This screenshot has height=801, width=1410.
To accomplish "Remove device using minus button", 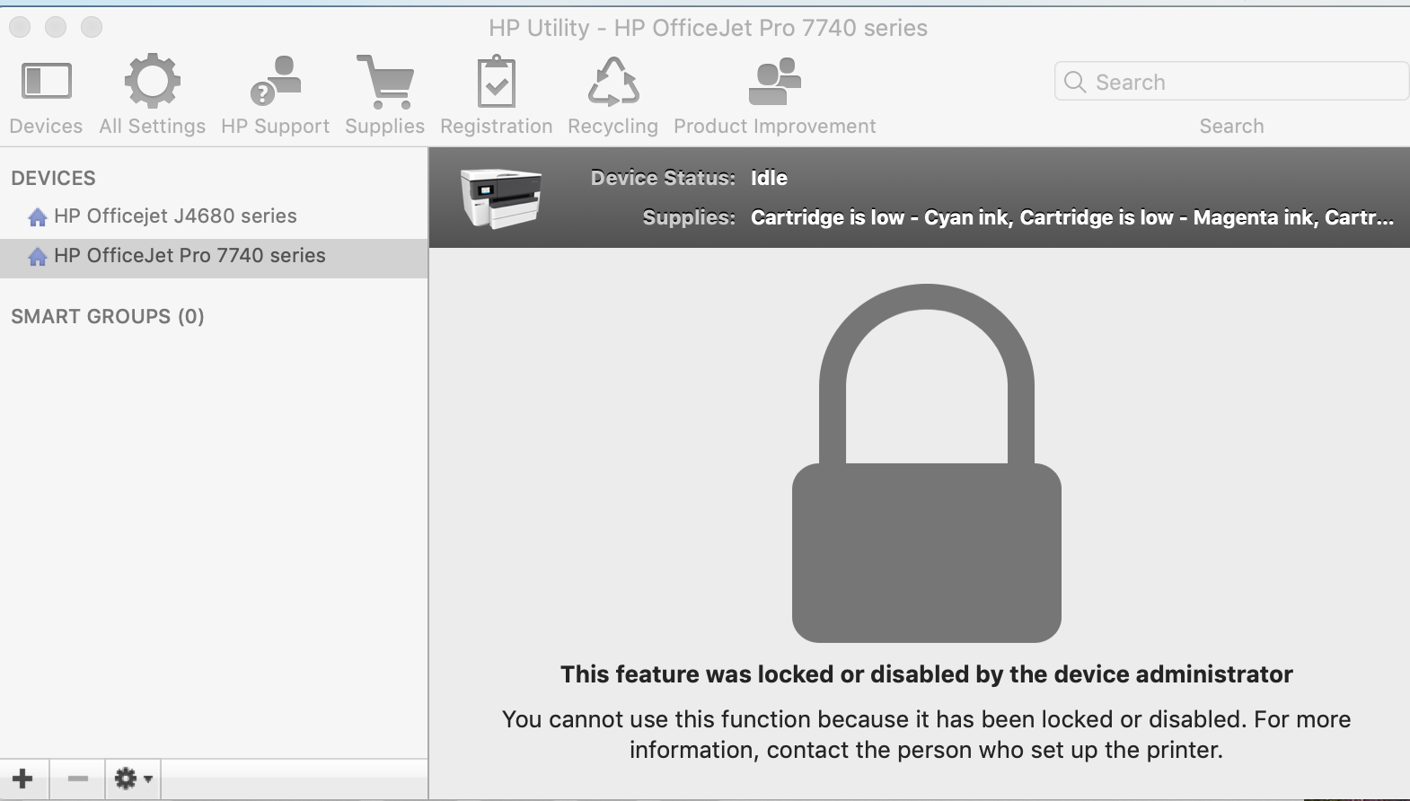I will point(78,779).
